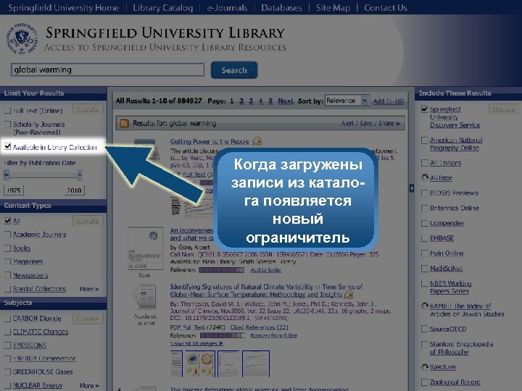The height and width of the screenshot is (391, 522).
Task: Uncheck Available in Library Collection
Action: (8, 146)
